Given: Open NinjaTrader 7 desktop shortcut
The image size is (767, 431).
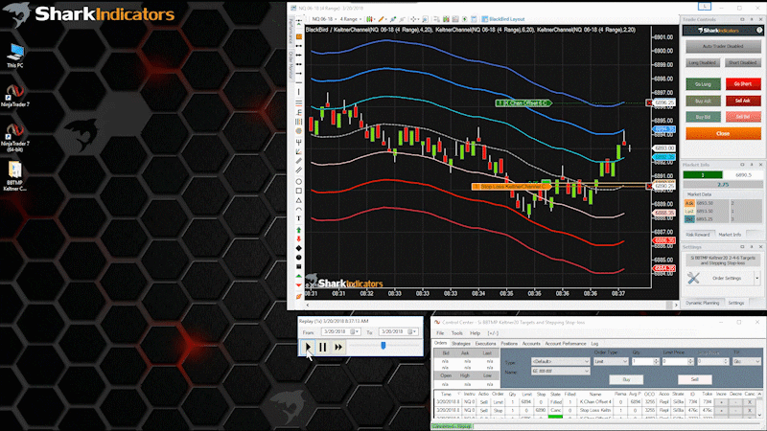Looking at the screenshot, I should pyautogui.click(x=15, y=95).
